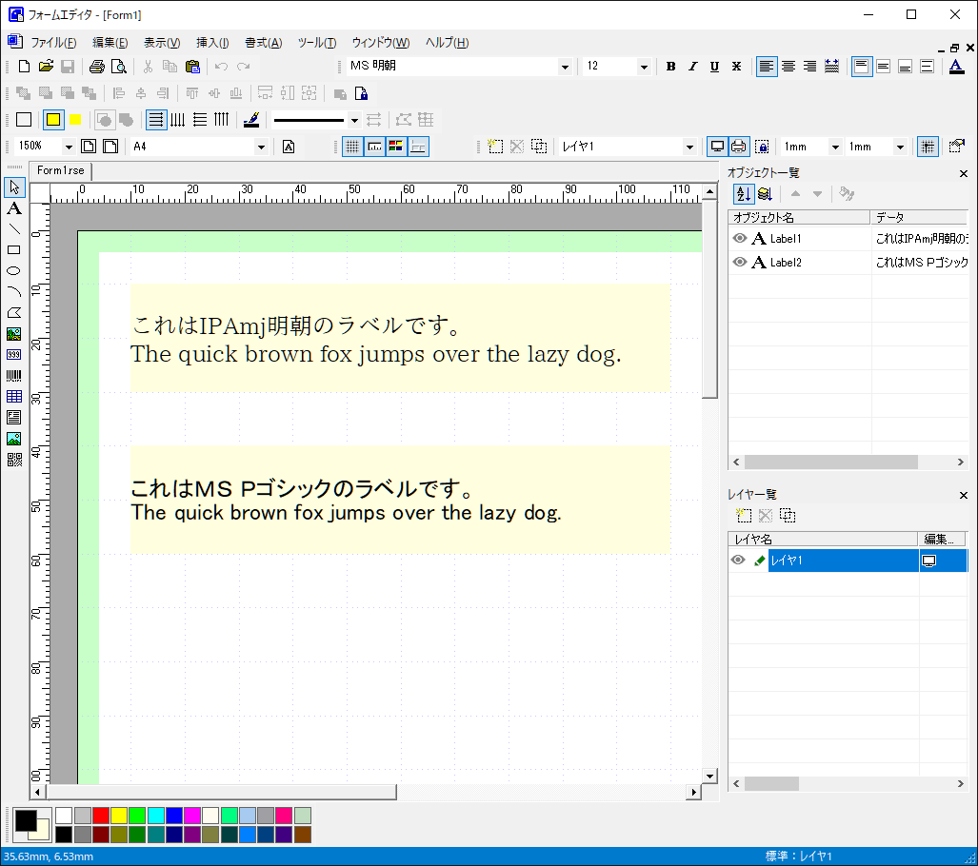The width and height of the screenshot is (978, 866).
Task: Toggle top vertical alignment
Action: click(x=862, y=66)
